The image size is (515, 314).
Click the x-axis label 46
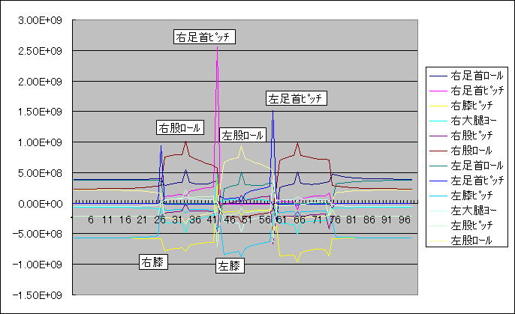coord(230,220)
